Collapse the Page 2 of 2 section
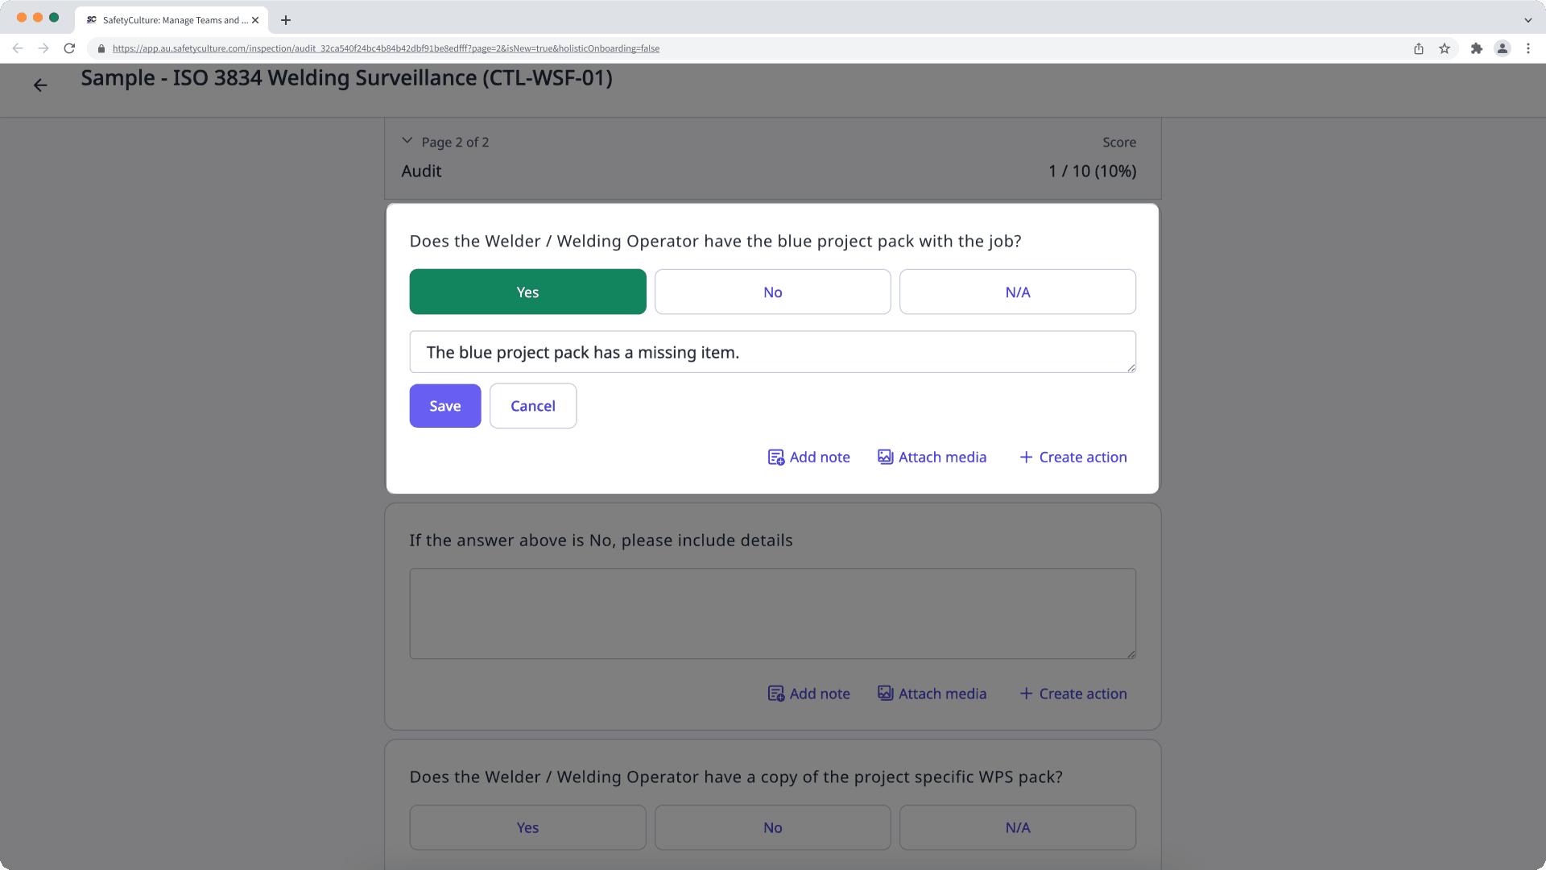Image resolution: width=1546 pixels, height=870 pixels. [x=407, y=139]
